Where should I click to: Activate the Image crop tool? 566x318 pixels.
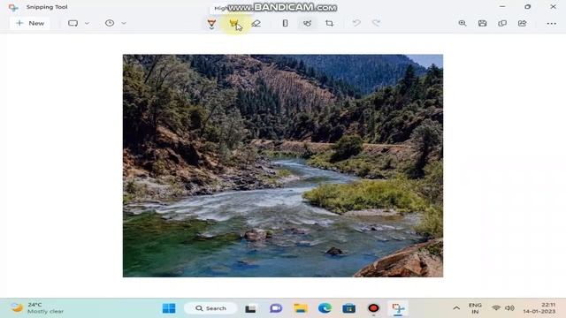[x=329, y=24]
